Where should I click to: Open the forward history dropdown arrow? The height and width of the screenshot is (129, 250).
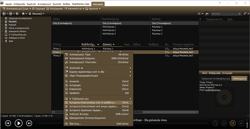pos(14,14)
